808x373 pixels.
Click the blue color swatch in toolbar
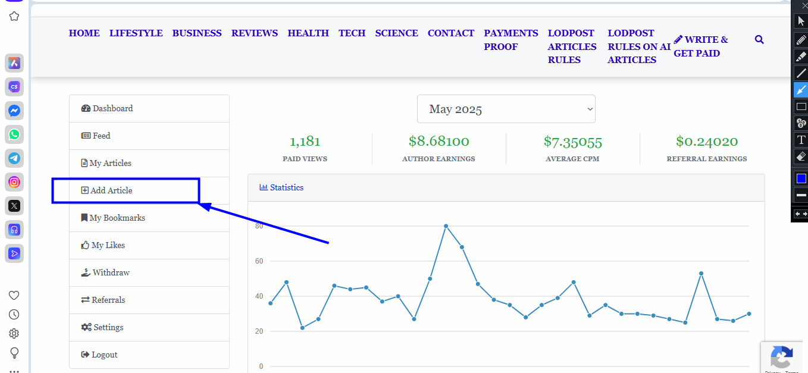(x=801, y=178)
